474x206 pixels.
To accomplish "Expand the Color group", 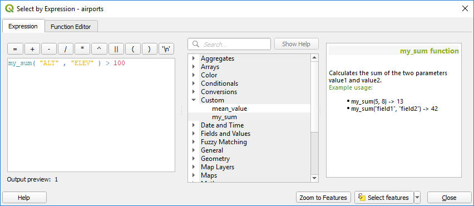I will tap(194, 75).
